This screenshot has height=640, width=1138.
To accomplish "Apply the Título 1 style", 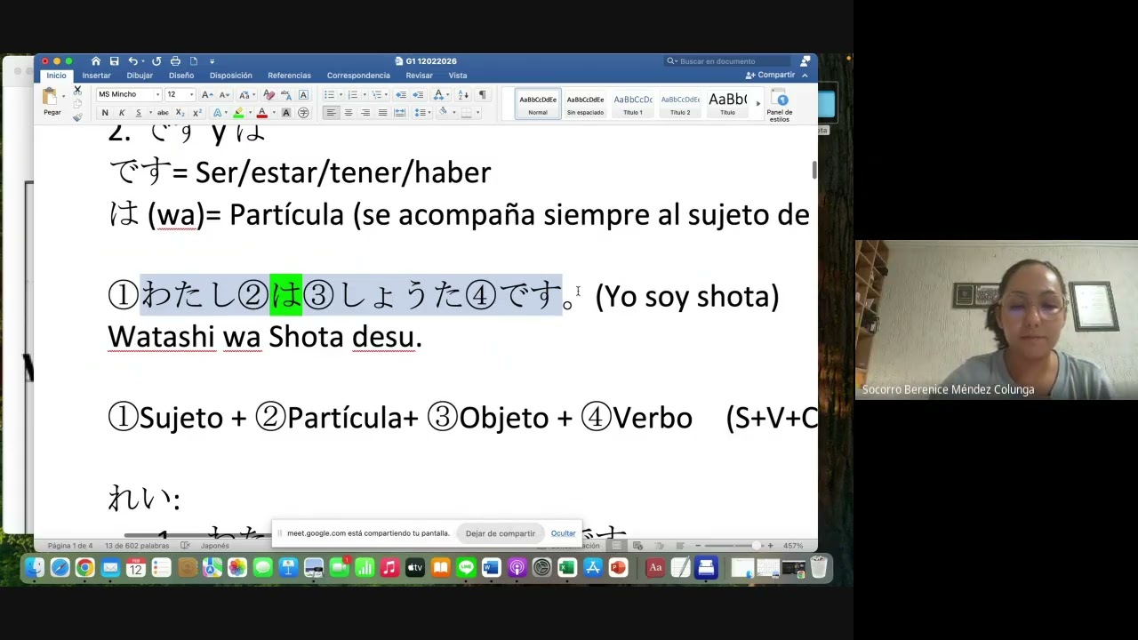I will [x=633, y=104].
